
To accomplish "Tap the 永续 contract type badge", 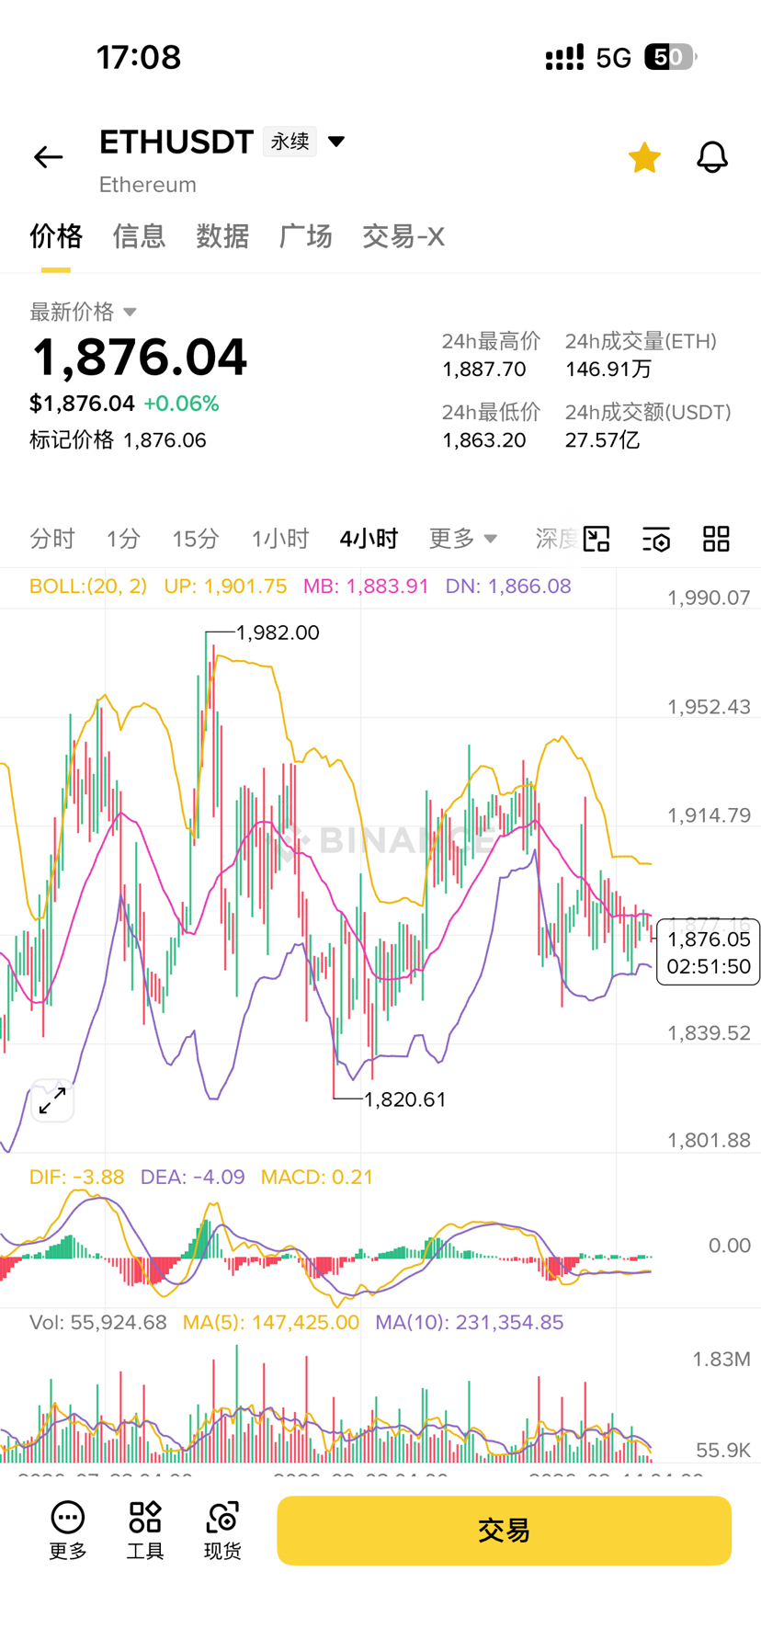I will 290,142.
